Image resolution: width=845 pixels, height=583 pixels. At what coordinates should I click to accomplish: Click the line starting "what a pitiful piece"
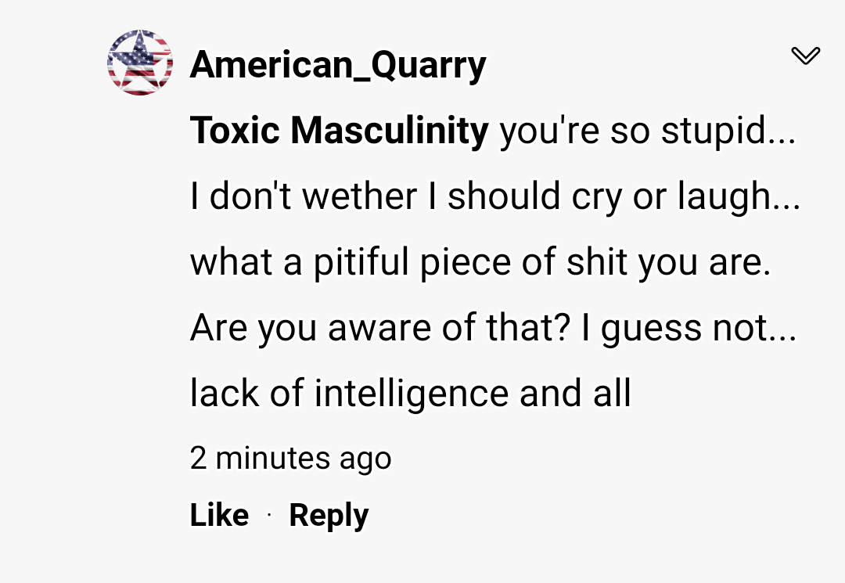tap(480, 262)
